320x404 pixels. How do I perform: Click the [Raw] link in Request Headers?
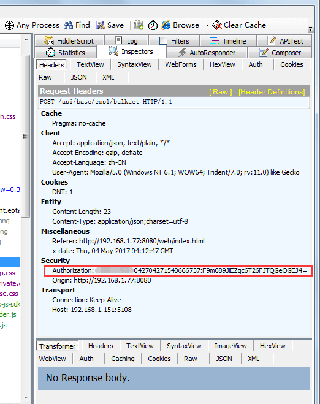pos(221,92)
